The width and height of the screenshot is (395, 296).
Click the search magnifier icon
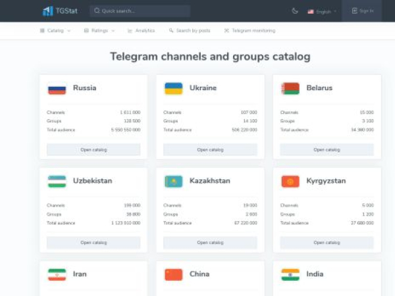97,11
